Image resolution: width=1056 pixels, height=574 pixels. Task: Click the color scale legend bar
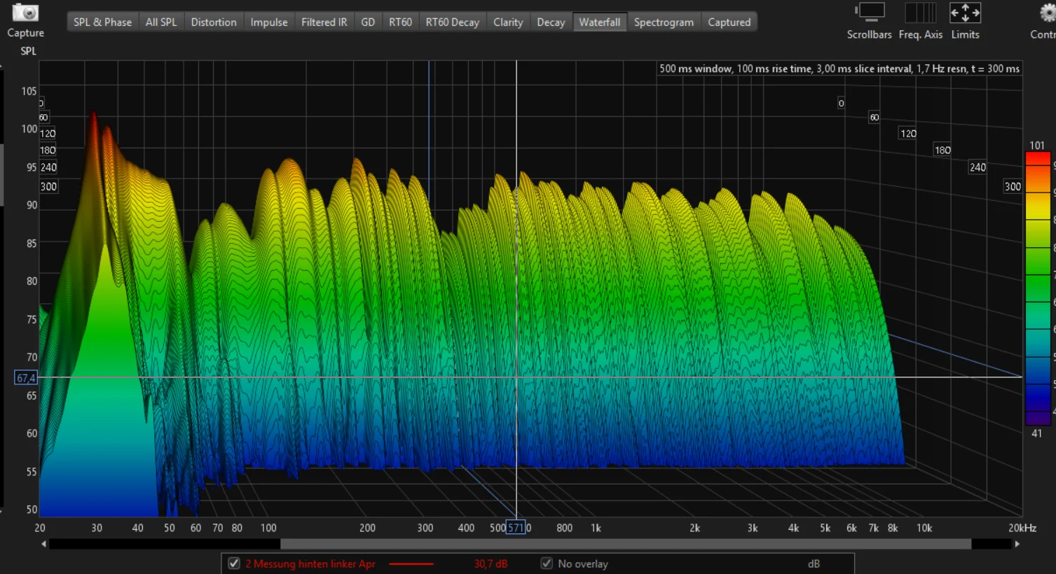(x=1038, y=288)
